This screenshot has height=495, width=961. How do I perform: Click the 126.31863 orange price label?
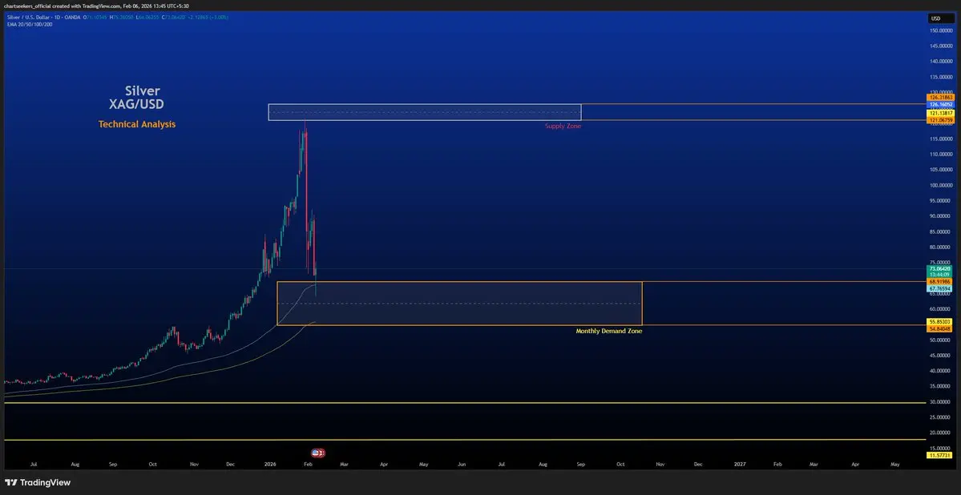(942, 97)
